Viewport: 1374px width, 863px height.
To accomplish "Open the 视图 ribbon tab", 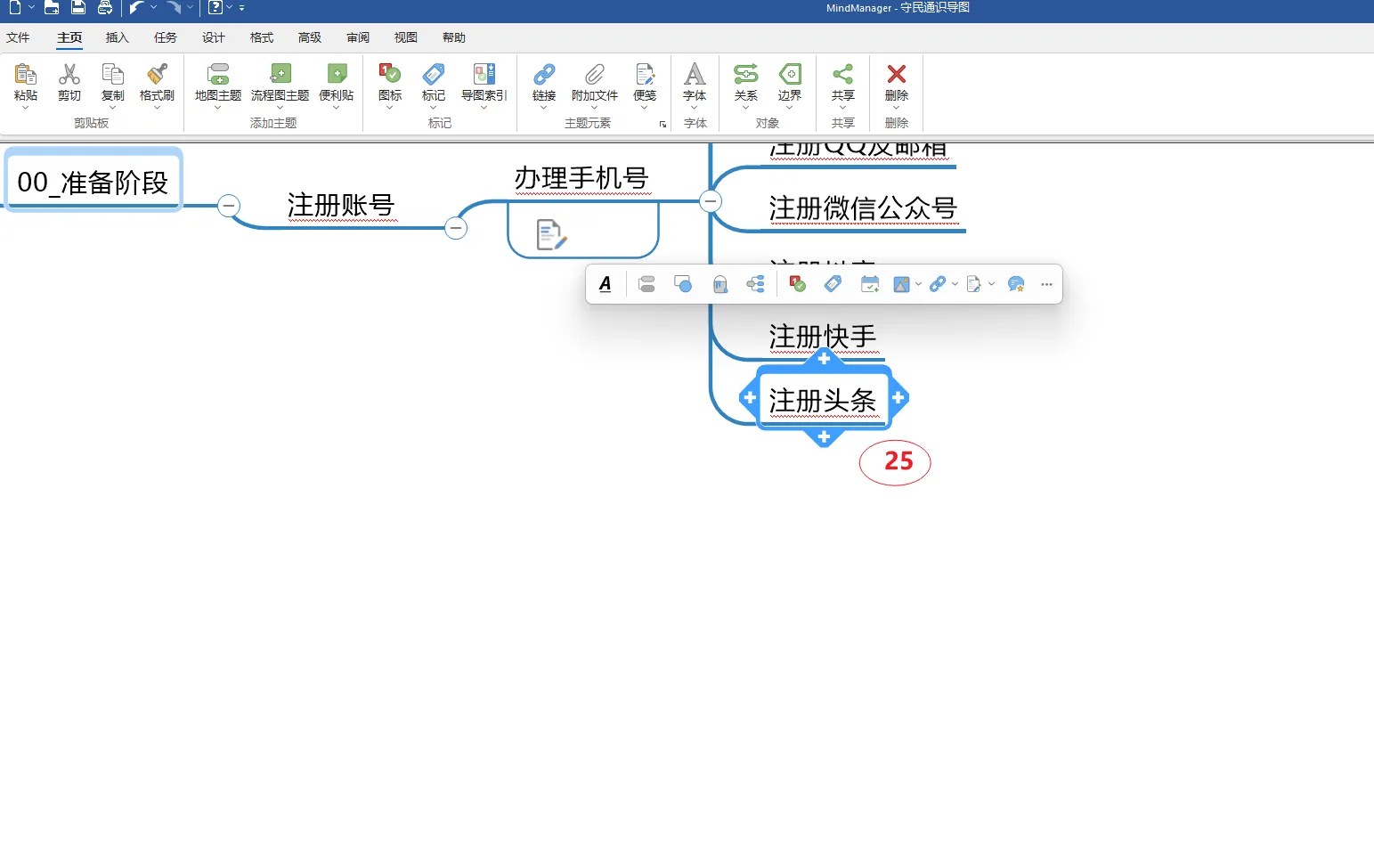I will [406, 37].
